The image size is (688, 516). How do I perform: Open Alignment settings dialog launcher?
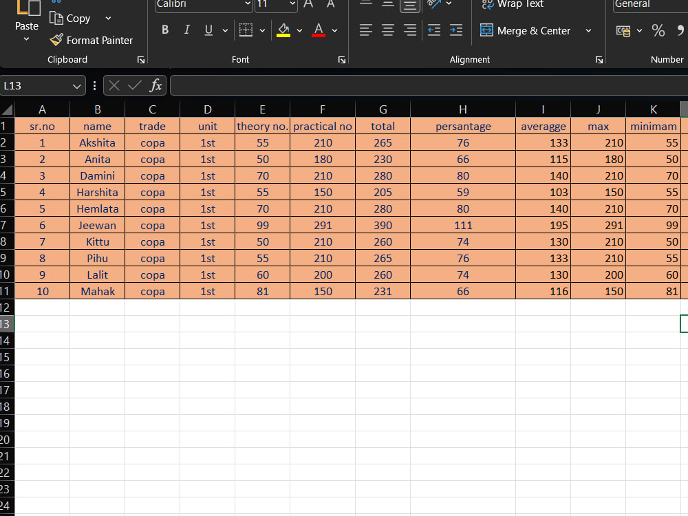(x=599, y=60)
